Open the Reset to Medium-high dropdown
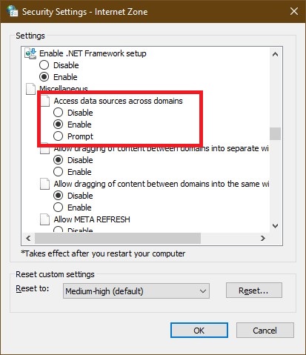The height and width of the screenshot is (355, 306). (136, 291)
